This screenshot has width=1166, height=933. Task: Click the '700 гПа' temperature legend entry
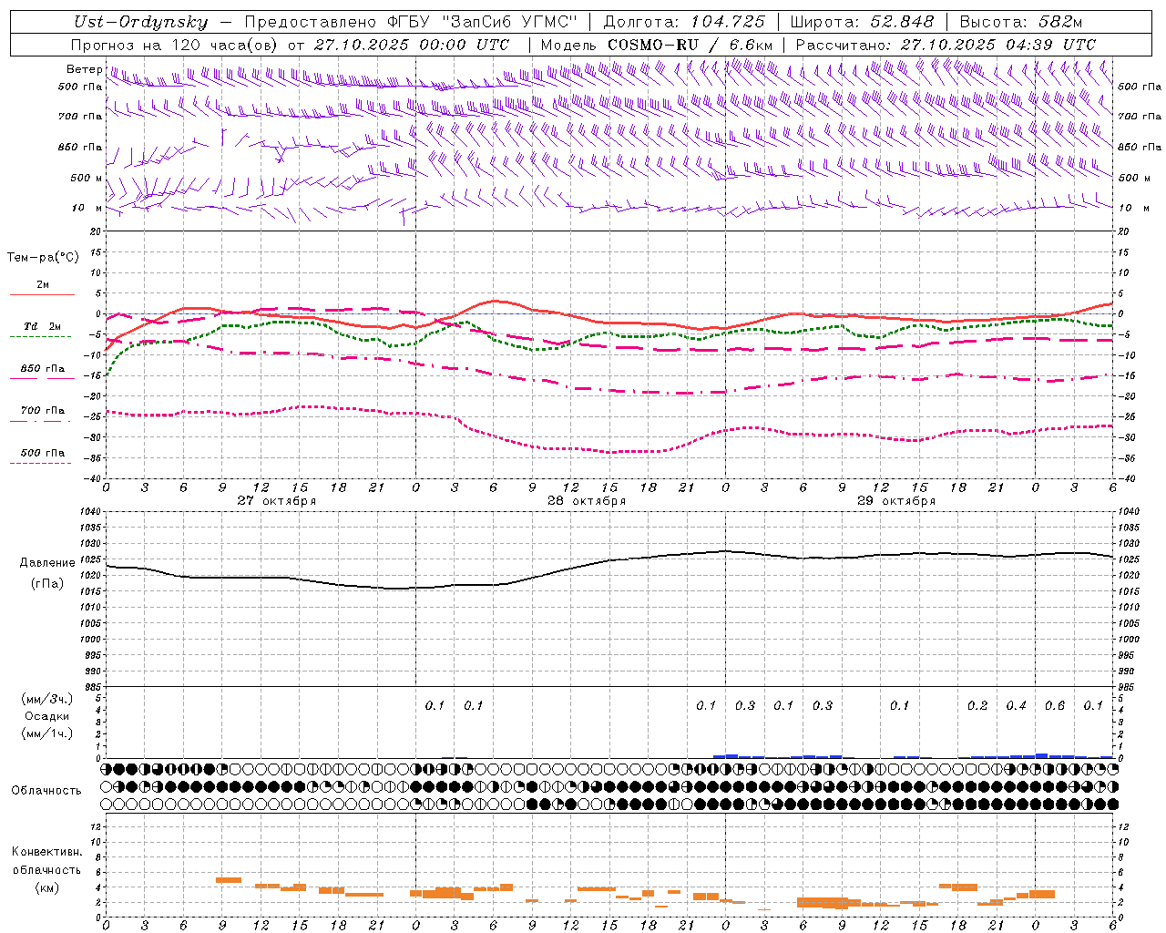click(43, 411)
